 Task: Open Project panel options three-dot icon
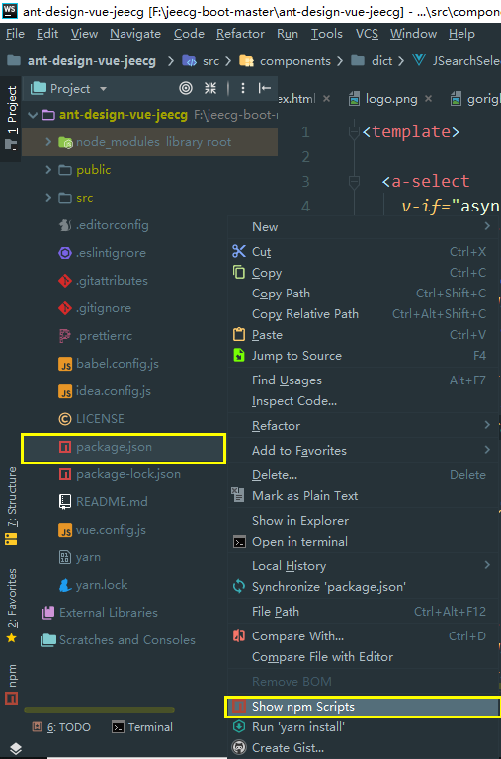coord(242,88)
